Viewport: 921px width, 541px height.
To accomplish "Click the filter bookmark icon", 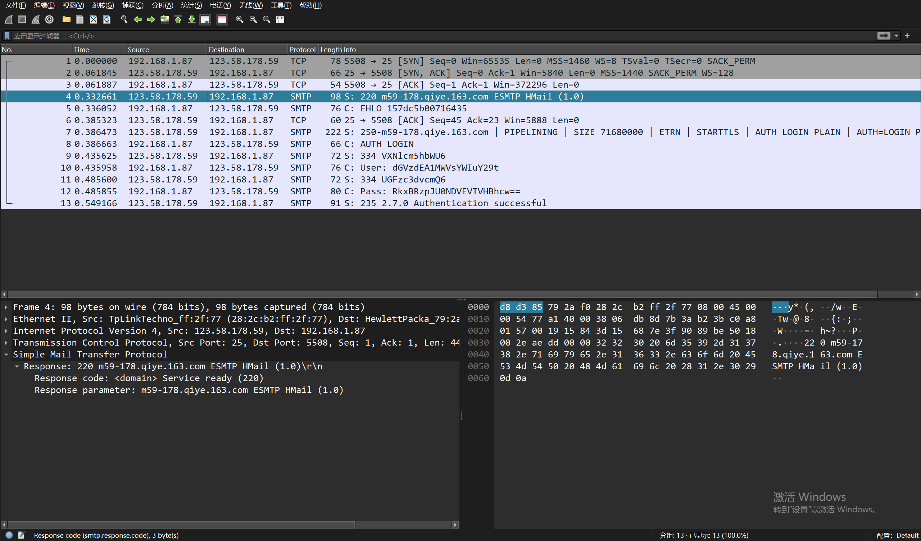I will coord(7,36).
